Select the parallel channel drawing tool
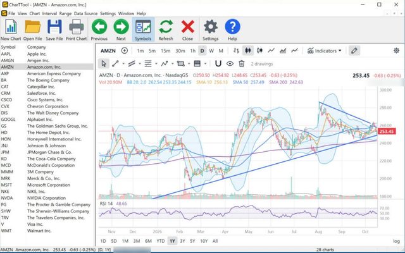Image resolution: width=405 pixels, height=253 pixels. (132, 63)
